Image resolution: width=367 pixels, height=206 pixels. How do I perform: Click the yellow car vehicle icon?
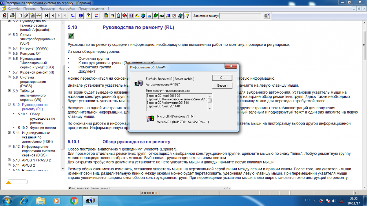pos(39,15)
